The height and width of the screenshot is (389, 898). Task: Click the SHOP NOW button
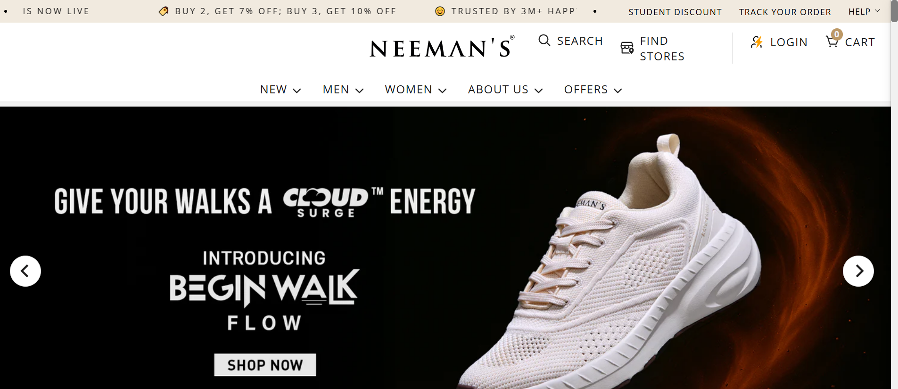pos(265,365)
